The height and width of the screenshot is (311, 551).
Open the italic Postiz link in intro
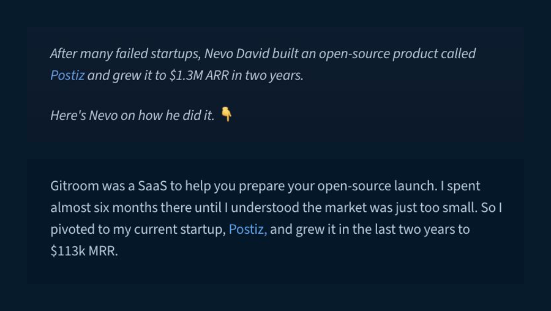pyautogui.click(x=67, y=75)
